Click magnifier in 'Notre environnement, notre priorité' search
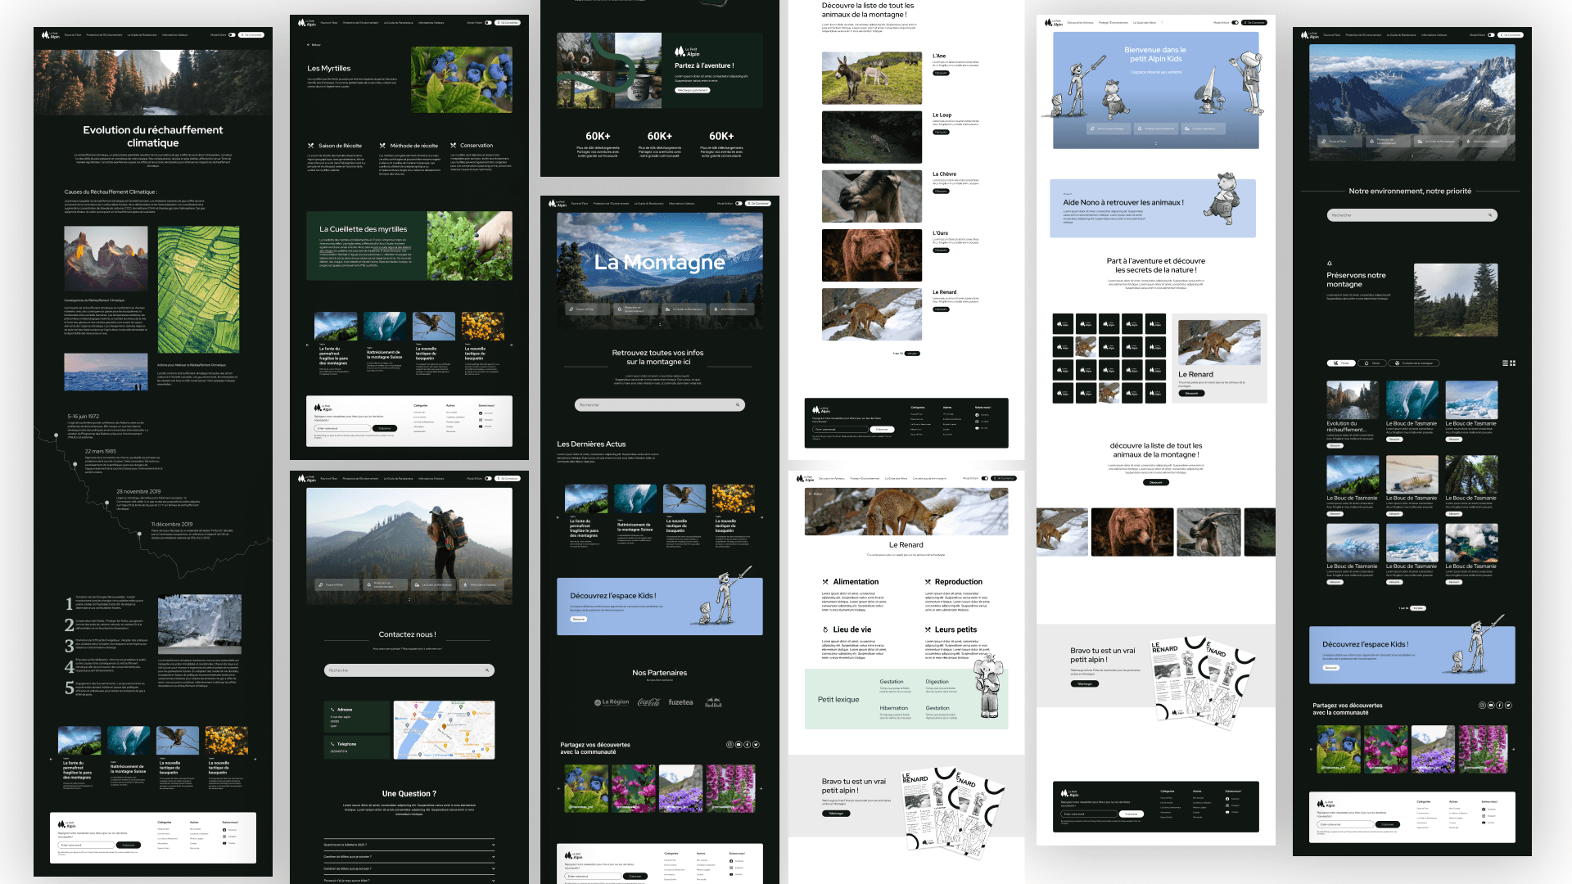1572x884 pixels. pyautogui.click(x=1490, y=215)
